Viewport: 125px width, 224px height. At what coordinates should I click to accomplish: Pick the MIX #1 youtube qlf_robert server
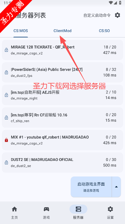pyautogui.click(x=62, y=140)
